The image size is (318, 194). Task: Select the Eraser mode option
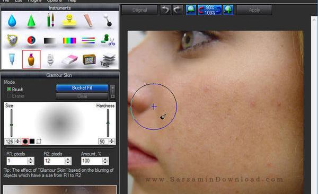(16, 96)
